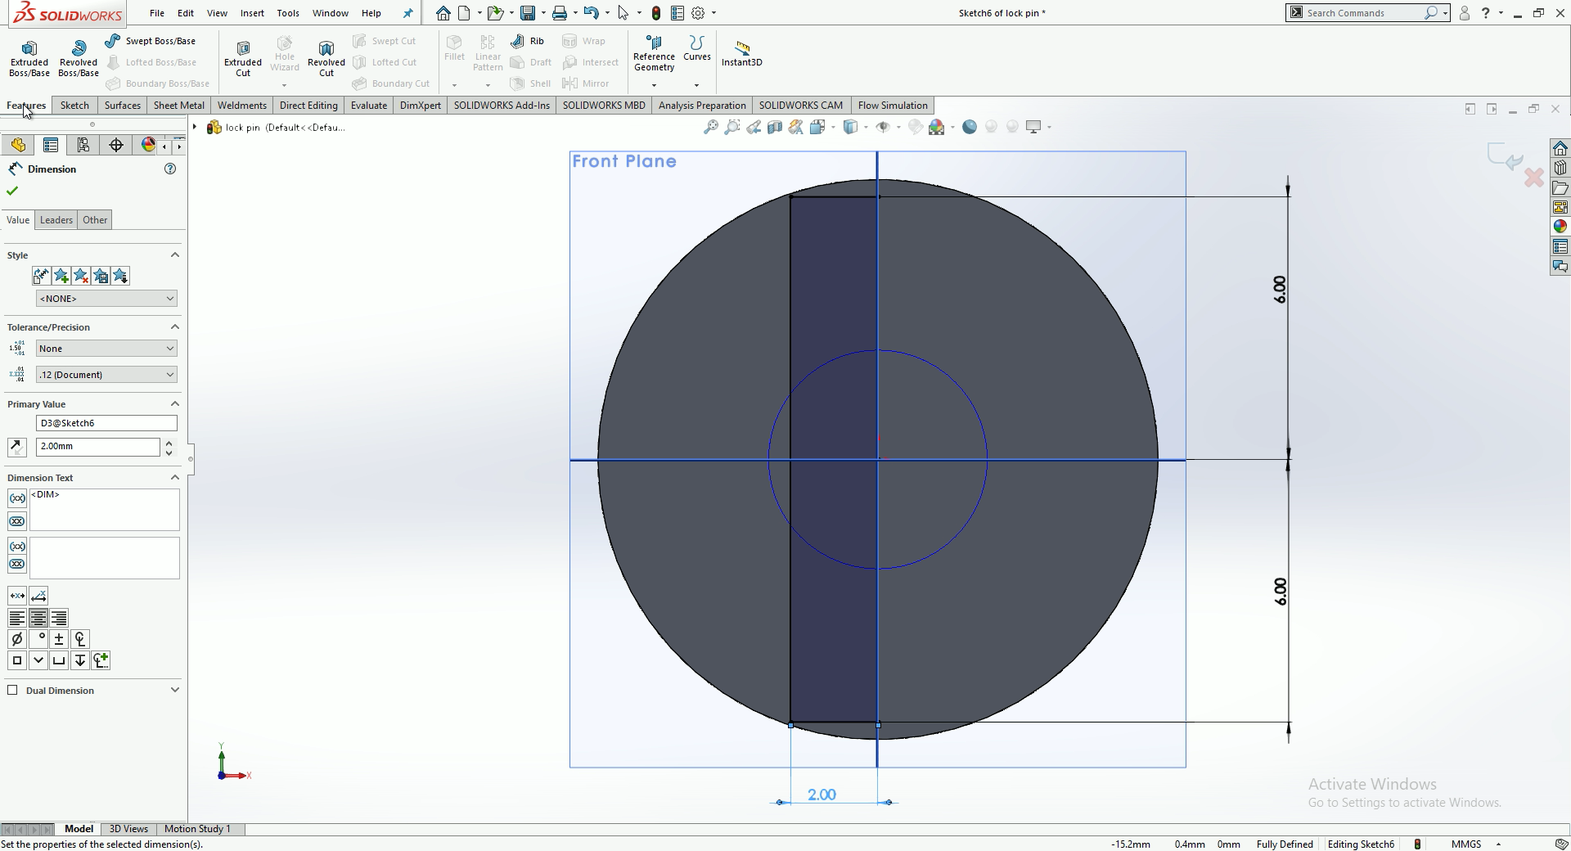Toggle left justify for dimension text
Viewport: 1571px width, 851px height.
16,618
